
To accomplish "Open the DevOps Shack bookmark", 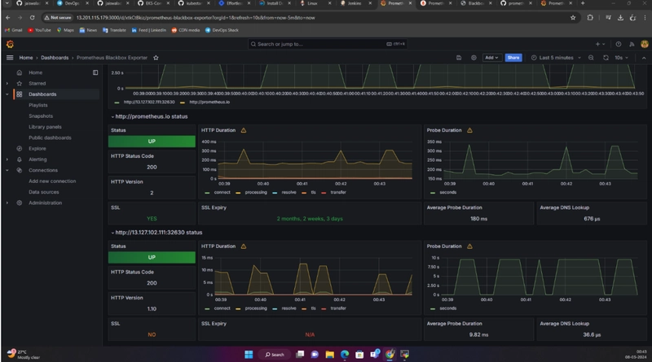I will (222, 30).
